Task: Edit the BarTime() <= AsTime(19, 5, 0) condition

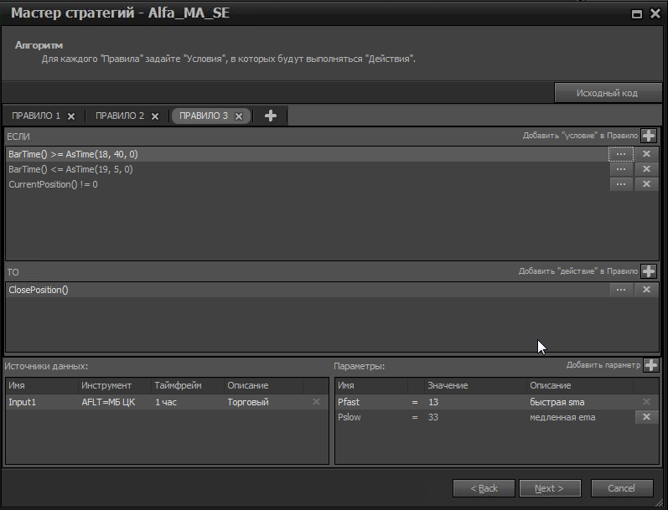Action: [621, 169]
